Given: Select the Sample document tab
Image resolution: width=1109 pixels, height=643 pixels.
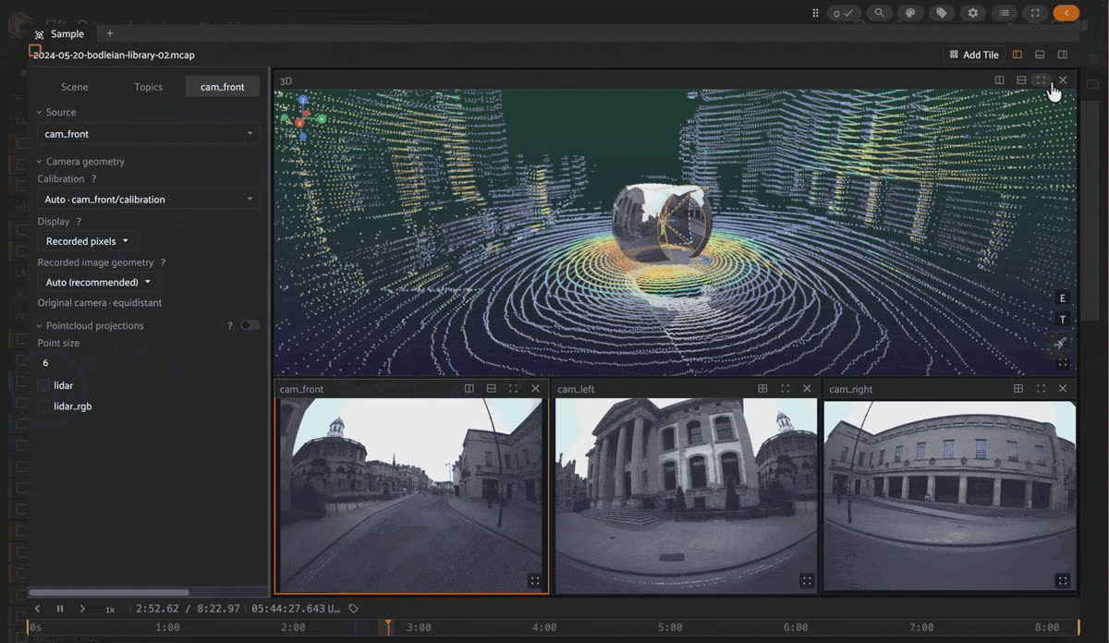Looking at the screenshot, I should pyautogui.click(x=60, y=34).
